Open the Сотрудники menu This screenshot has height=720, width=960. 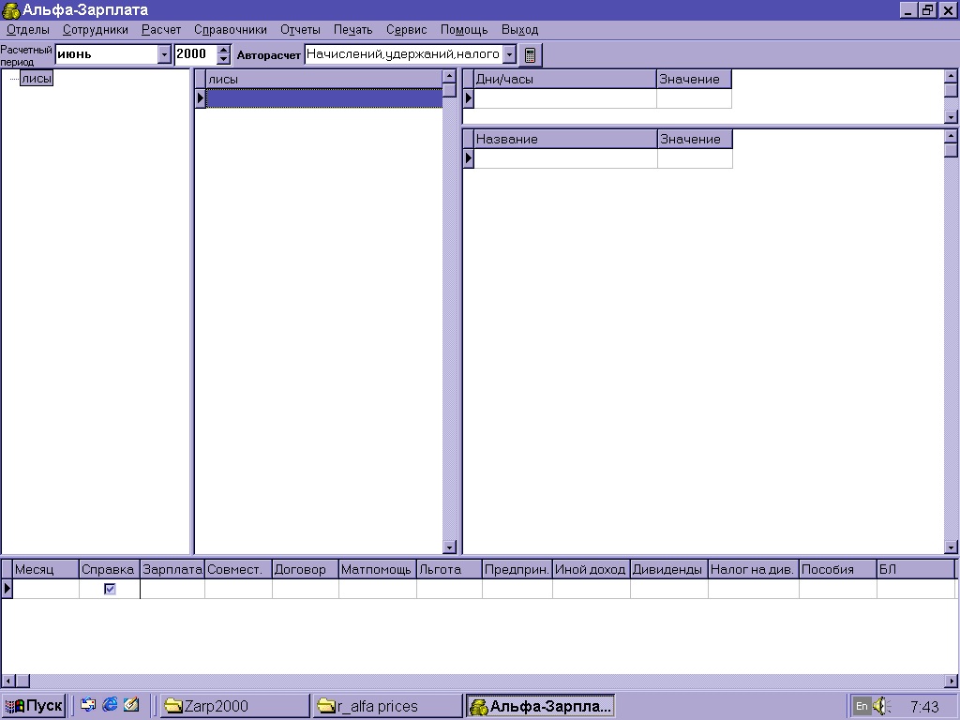click(x=96, y=30)
